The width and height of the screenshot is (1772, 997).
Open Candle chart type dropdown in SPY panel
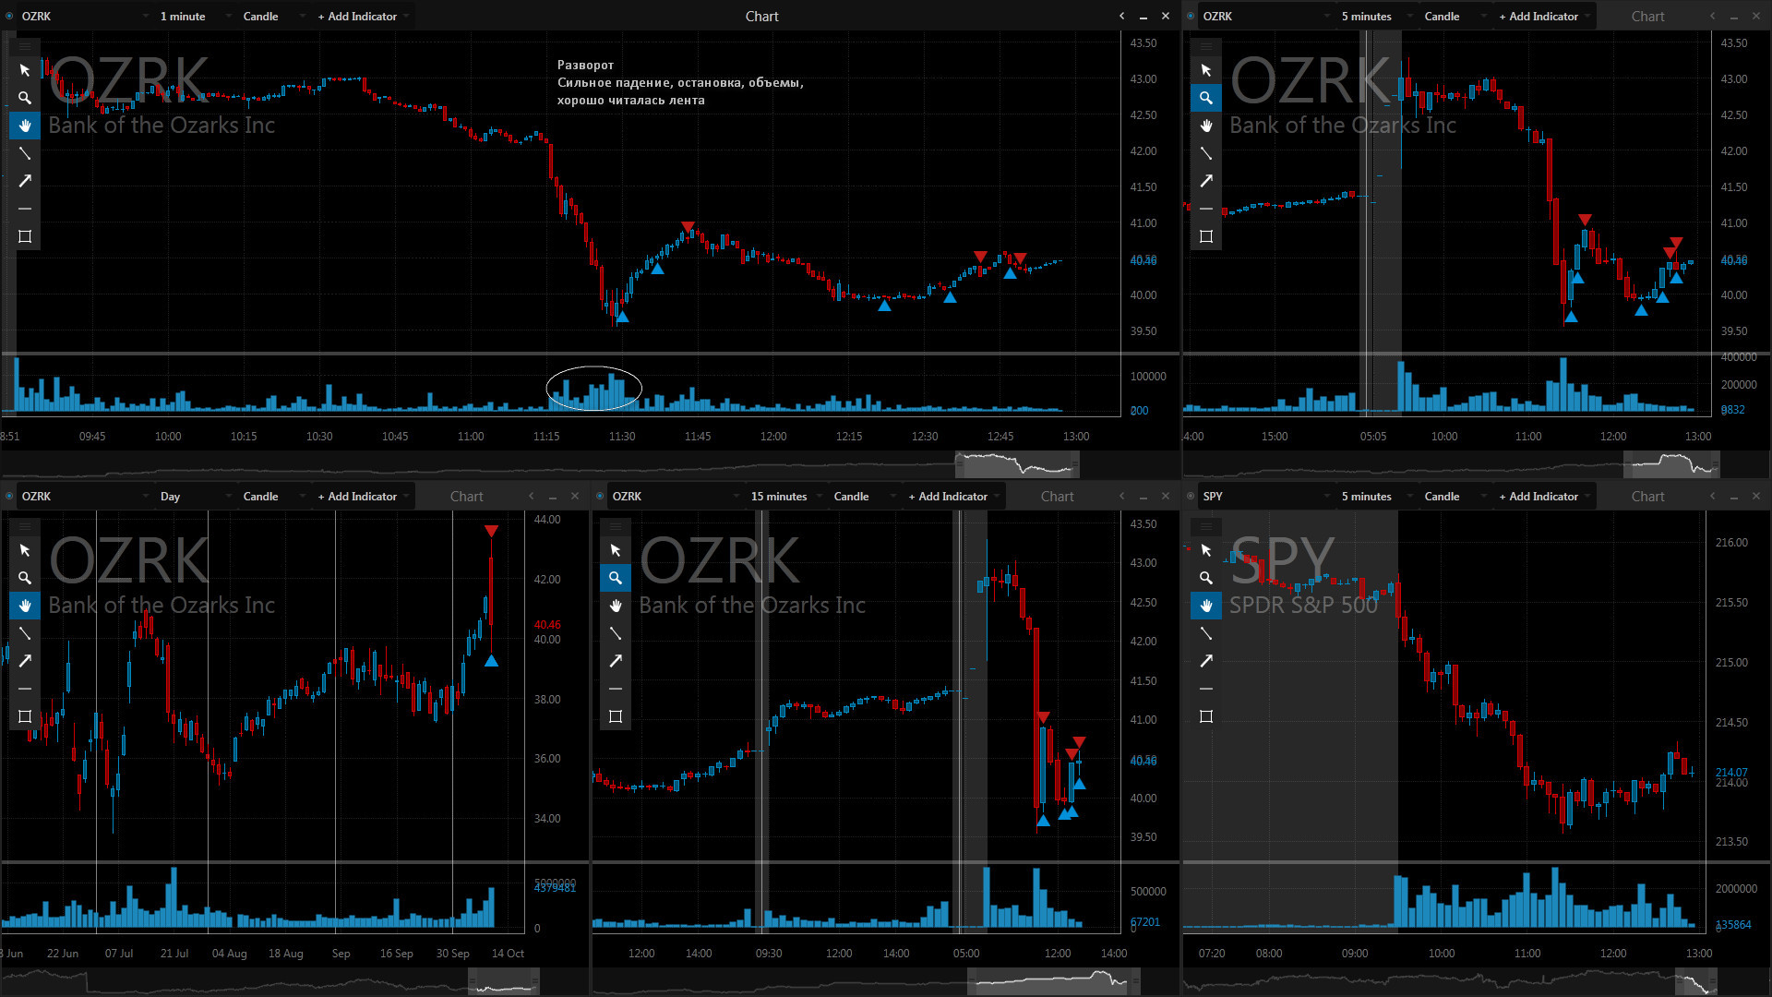point(1454,496)
